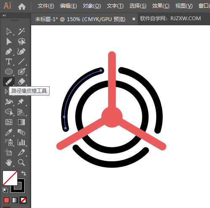Go to Illustrator home screen

(22, 6)
